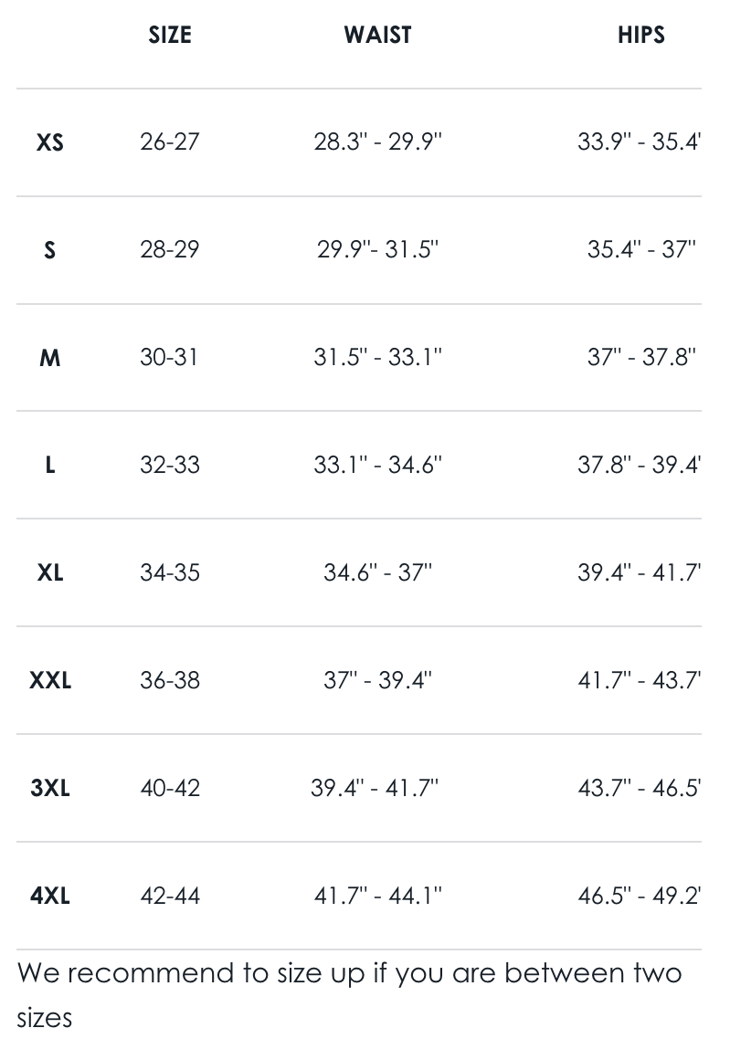The image size is (730, 1049).
Task: Click the 30-31 size cell
Action: 170,358
